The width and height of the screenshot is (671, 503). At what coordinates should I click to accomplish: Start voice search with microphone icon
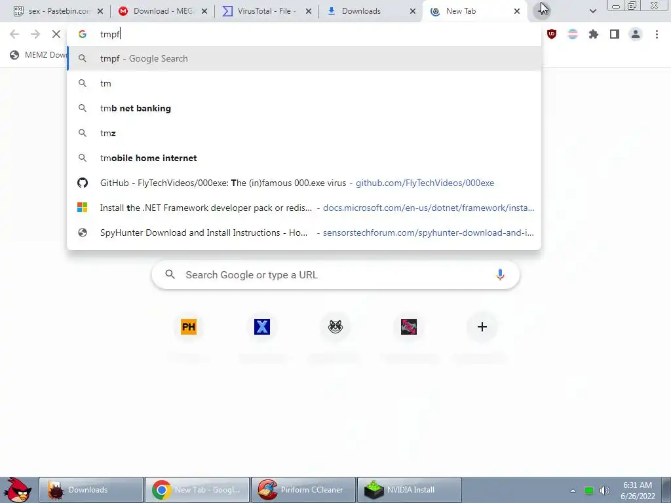pyautogui.click(x=500, y=274)
